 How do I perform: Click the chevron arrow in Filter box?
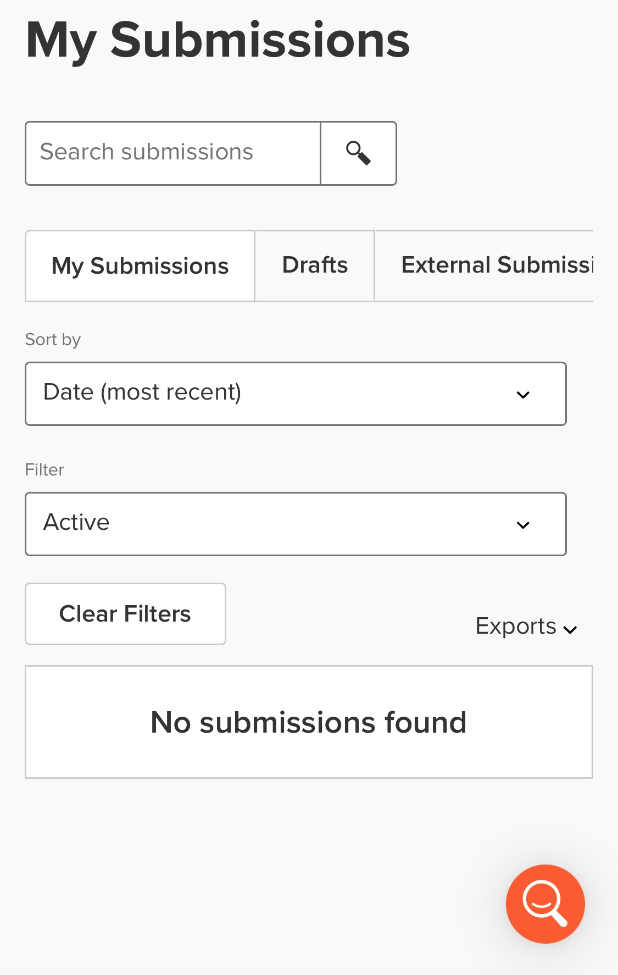pyautogui.click(x=523, y=525)
